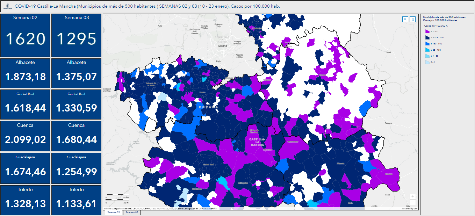Click Cuenca value 2.099,02

[x=25, y=140]
